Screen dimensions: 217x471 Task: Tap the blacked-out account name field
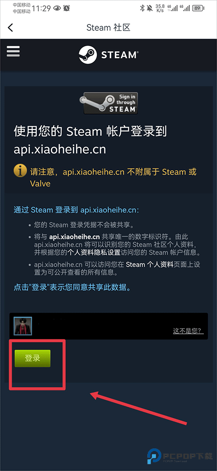(102, 326)
